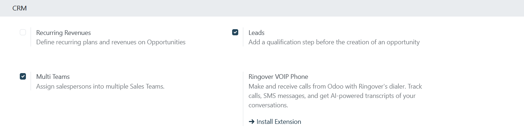The width and height of the screenshot is (524, 139).
Task: Click 'Make and receive calls from Odoo' line
Action: coord(335,86)
